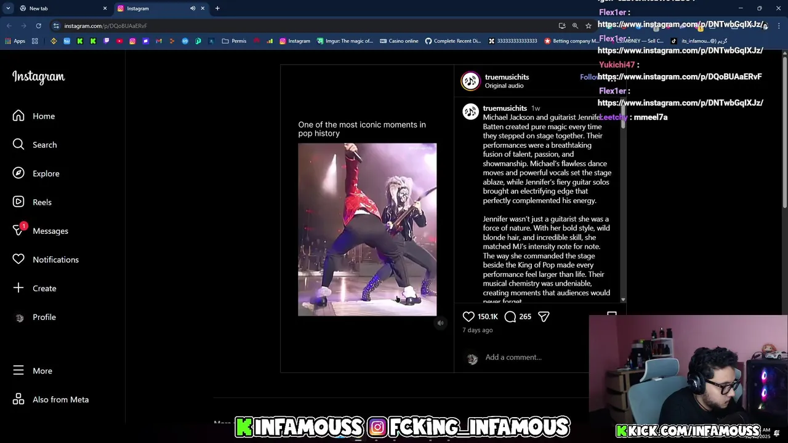
Task: Click the Instagram wordmark logo
Action: point(38,77)
